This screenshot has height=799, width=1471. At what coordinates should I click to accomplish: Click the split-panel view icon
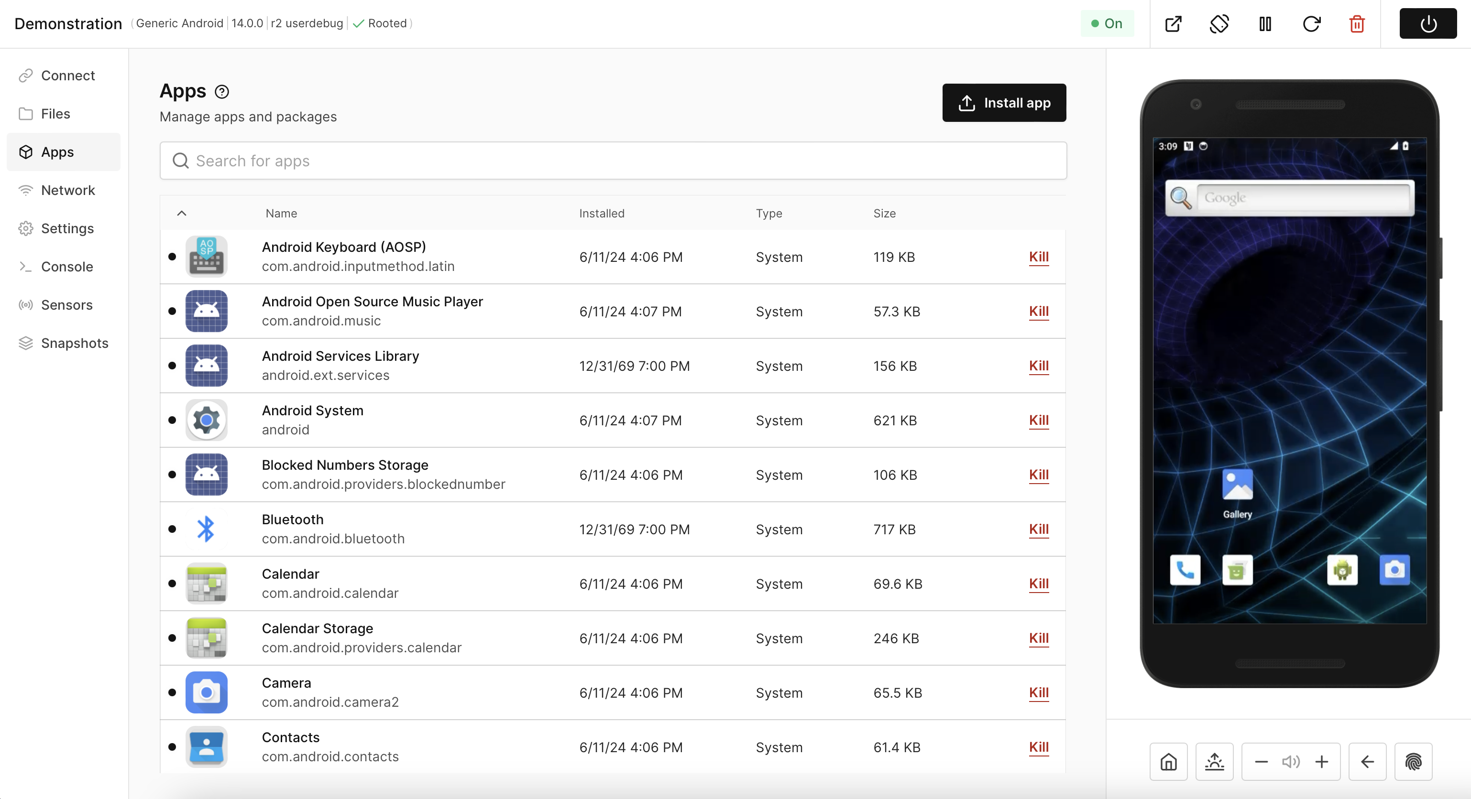[x=1265, y=23]
